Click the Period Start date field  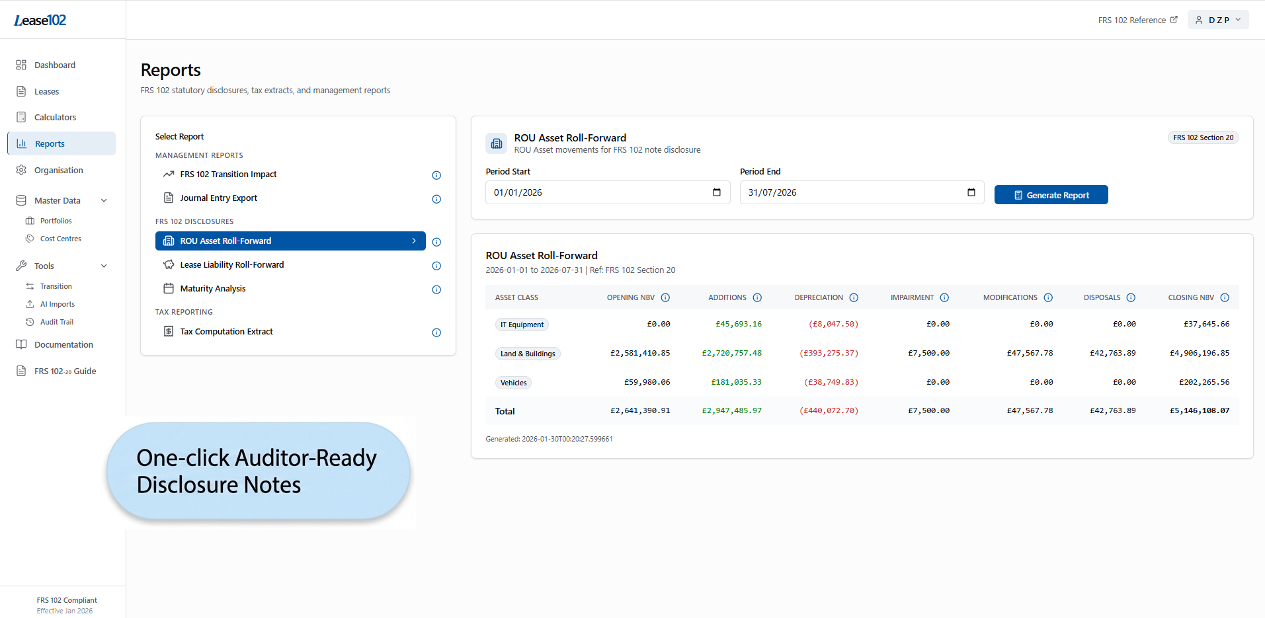tap(608, 192)
